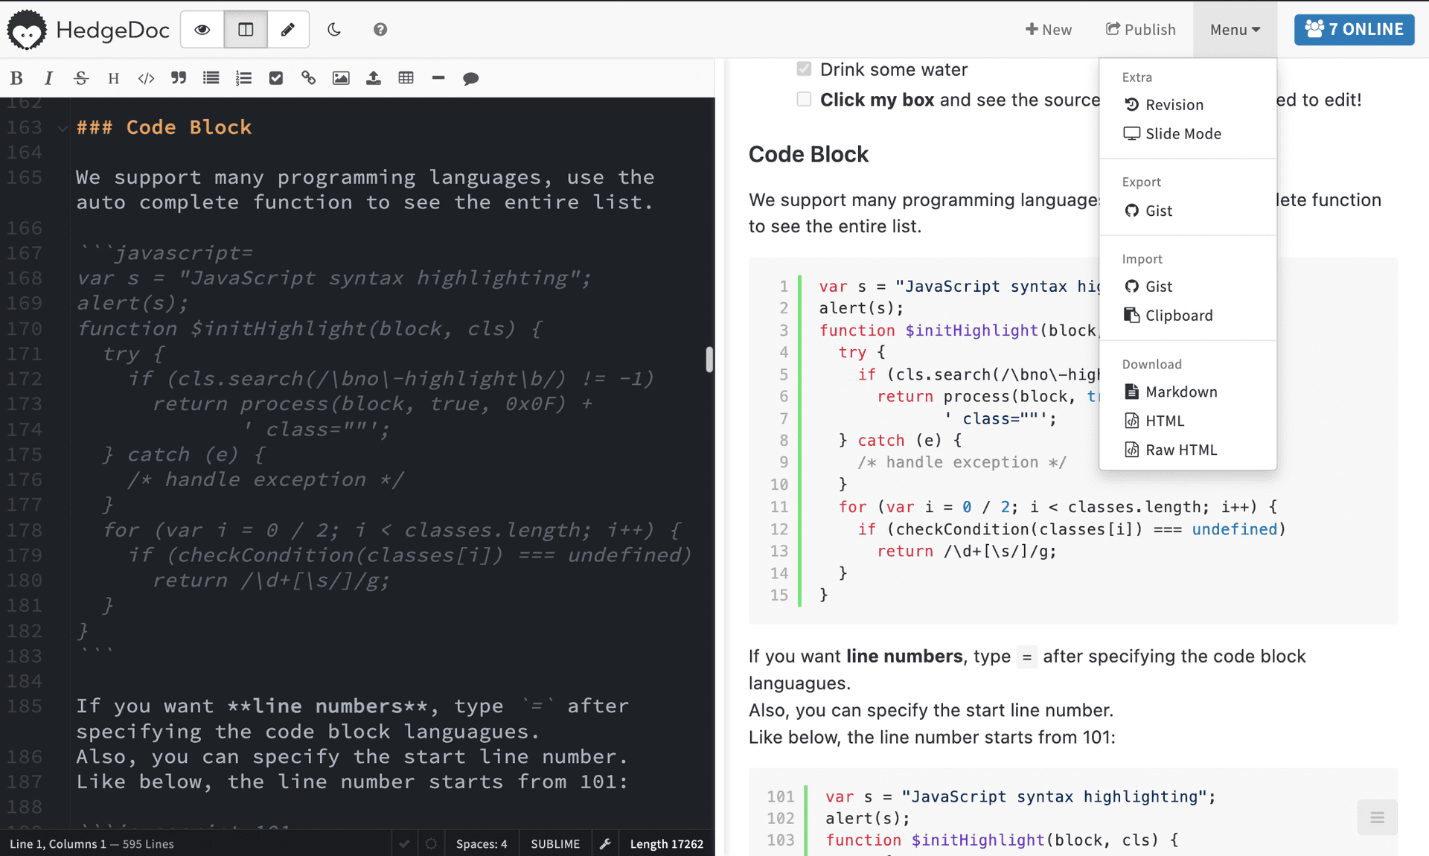Click the insert table icon
Viewport: 1429px width, 856px height.
tap(406, 77)
